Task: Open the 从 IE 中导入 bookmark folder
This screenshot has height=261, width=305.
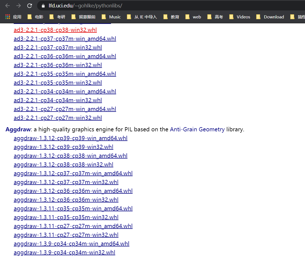Action: 142,17
